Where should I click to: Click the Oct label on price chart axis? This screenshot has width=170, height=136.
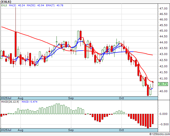pos(121,98)
